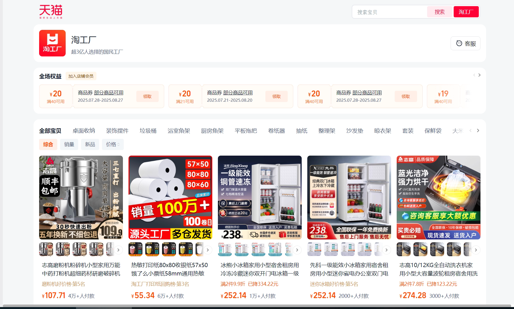领取 the first ¥20 coupon
514x309 pixels.
(148, 96)
